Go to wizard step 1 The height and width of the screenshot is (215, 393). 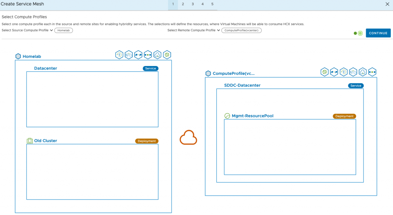click(173, 4)
